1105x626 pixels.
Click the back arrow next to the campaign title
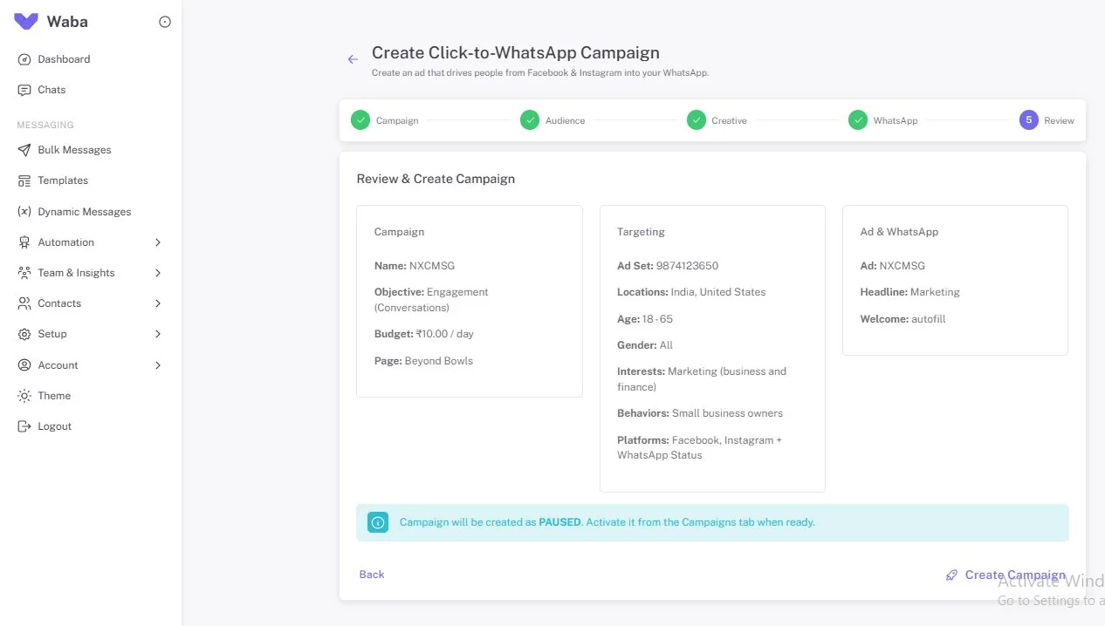point(353,58)
